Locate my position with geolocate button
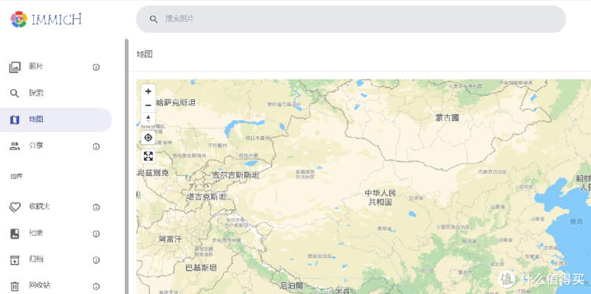This screenshot has height=294, width=591. [148, 138]
